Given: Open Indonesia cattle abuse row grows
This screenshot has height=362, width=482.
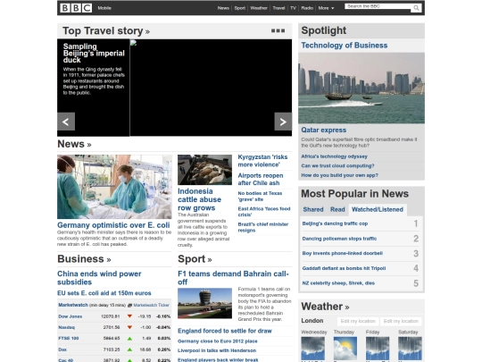Looking at the screenshot, I should (x=200, y=199).
